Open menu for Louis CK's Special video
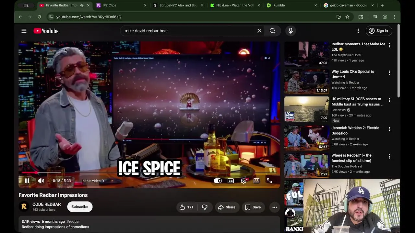This screenshot has width=415, height=233. 389,73
